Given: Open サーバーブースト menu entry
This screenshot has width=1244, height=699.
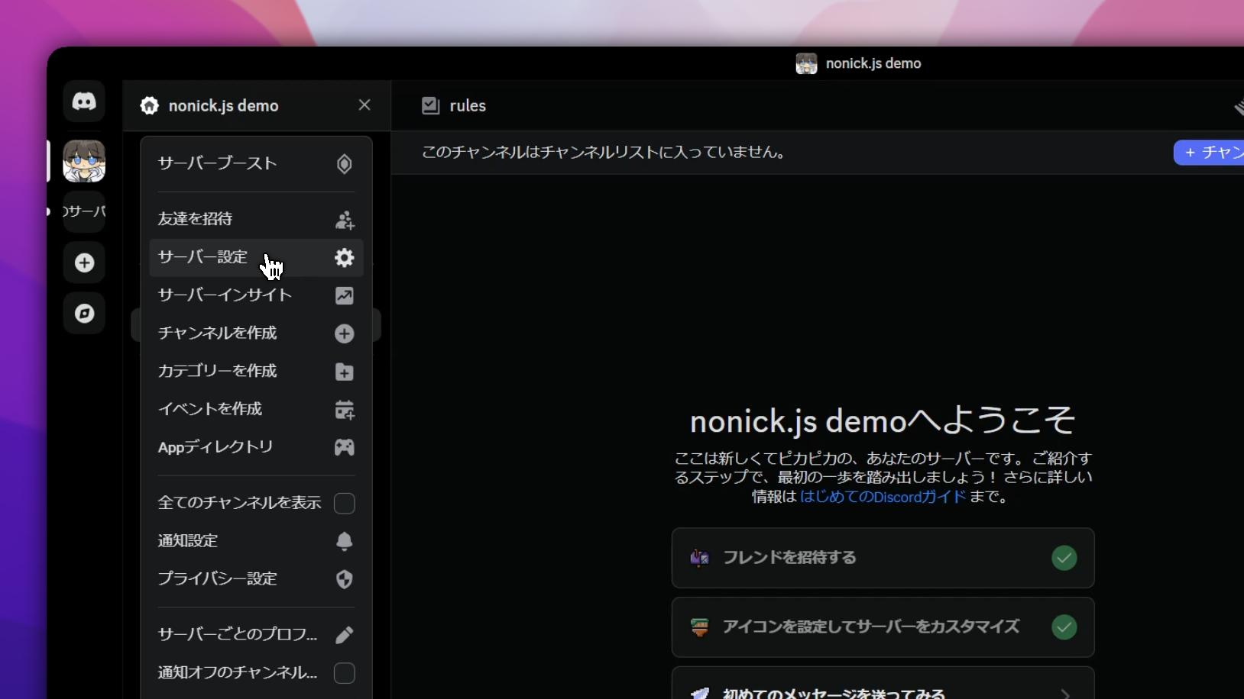Looking at the screenshot, I should pyautogui.click(x=256, y=163).
